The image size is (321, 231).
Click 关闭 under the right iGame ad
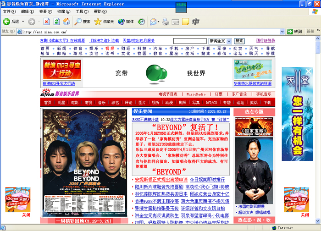(305, 215)
